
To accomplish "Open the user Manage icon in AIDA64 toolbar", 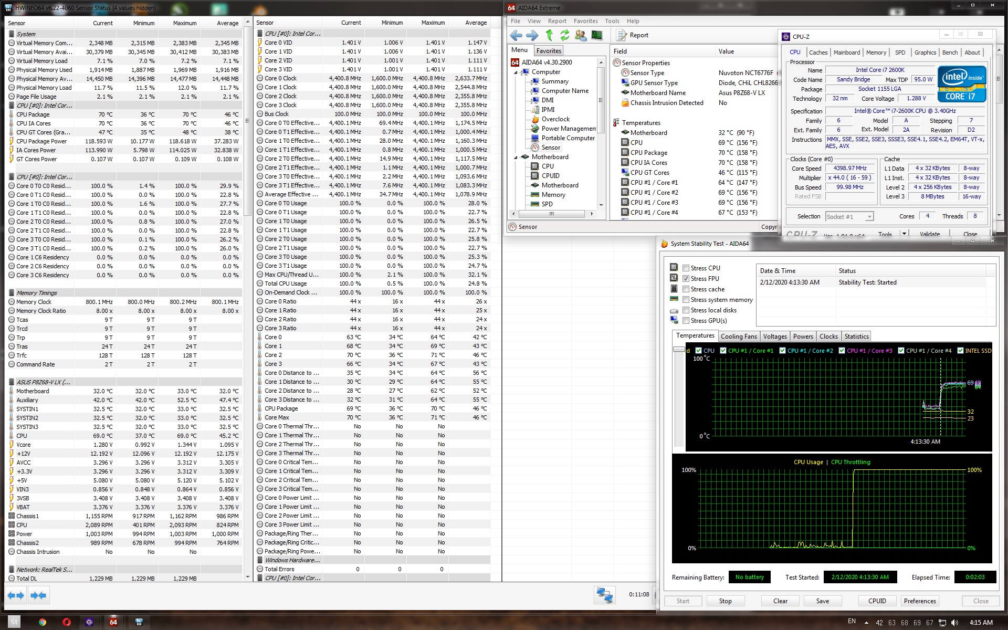I will pos(581,35).
